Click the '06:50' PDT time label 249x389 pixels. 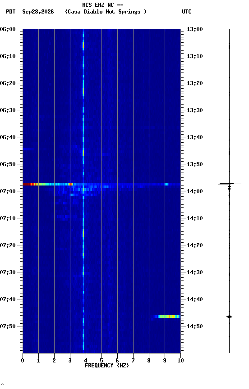(8, 164)
